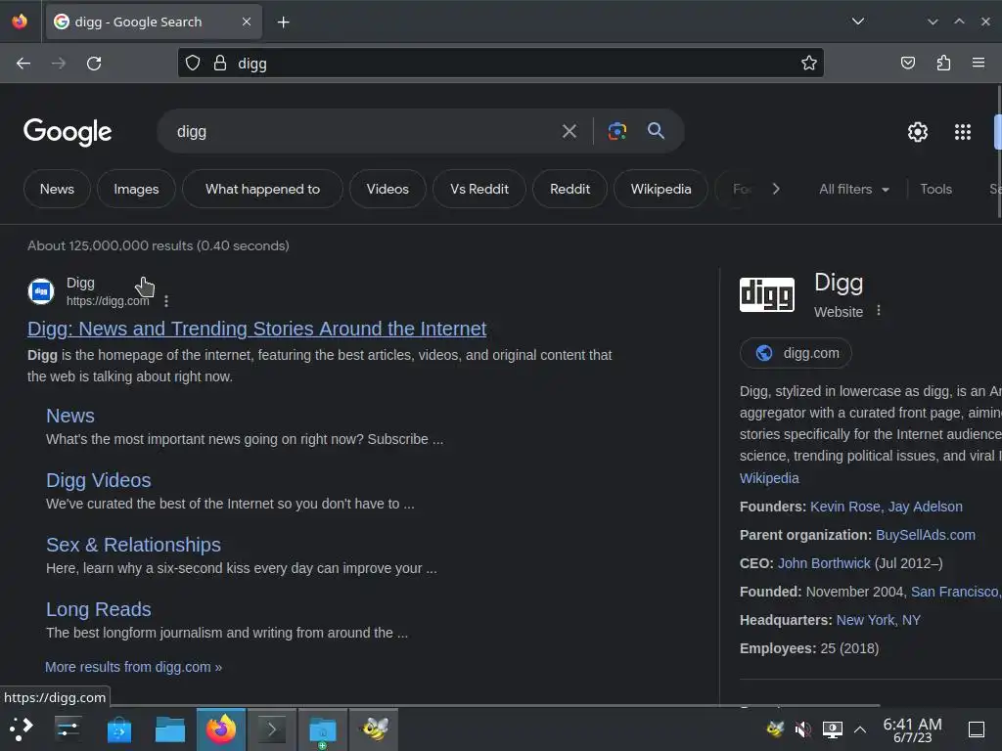Clear the Google search box with the X
The image size is (1002, 751).
point(569,132)
